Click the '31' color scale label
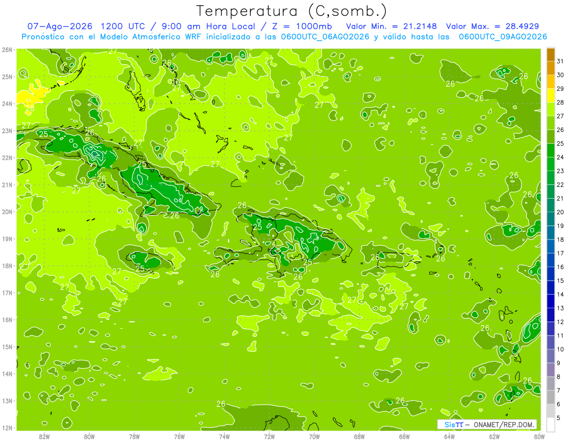 point(561,61)
